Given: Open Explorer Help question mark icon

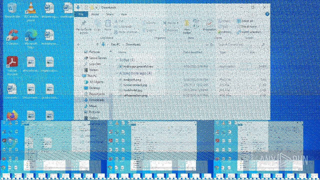Looking at the screenshot, I should point(267,14).
